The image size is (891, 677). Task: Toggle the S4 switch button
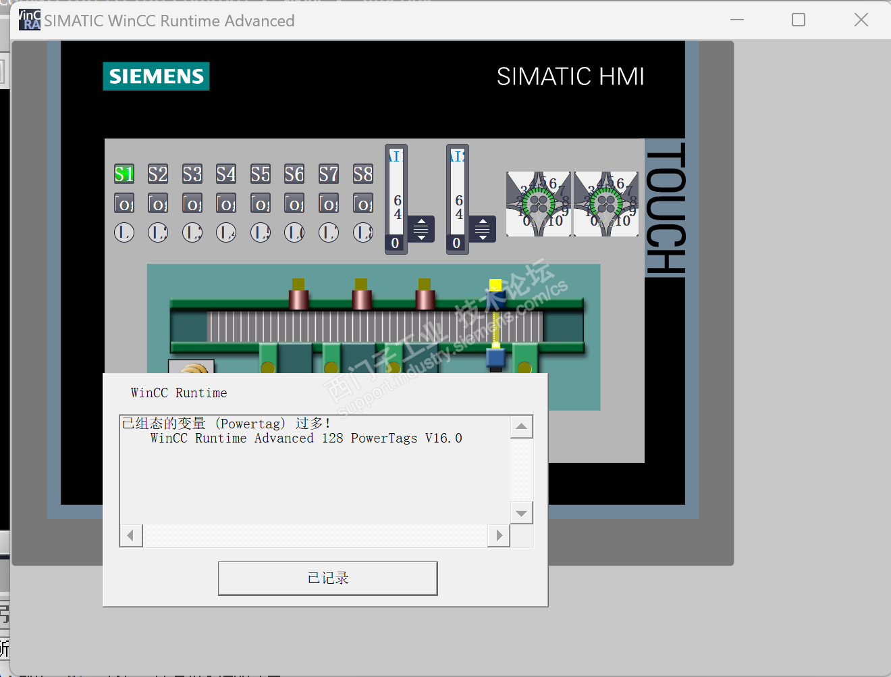(226, 174)
